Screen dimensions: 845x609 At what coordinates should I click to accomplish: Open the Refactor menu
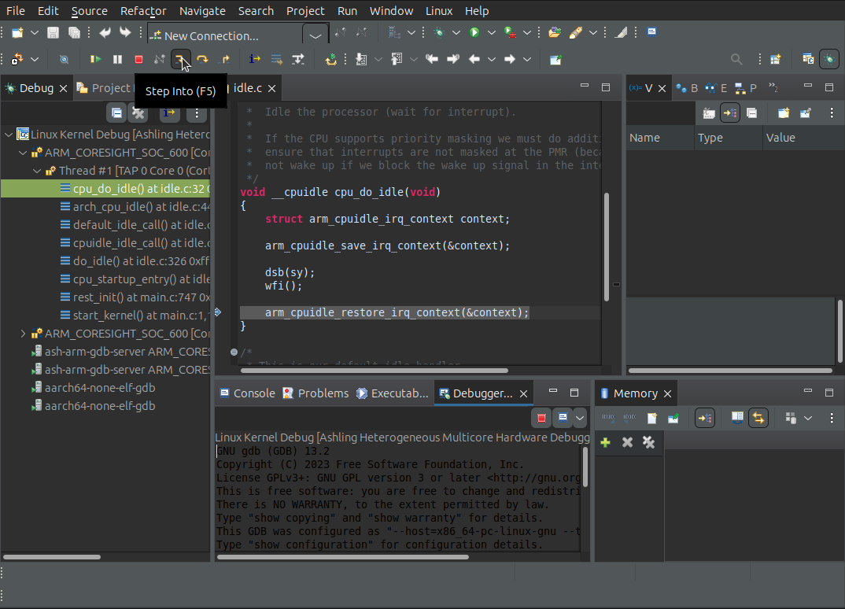point(143,11)
